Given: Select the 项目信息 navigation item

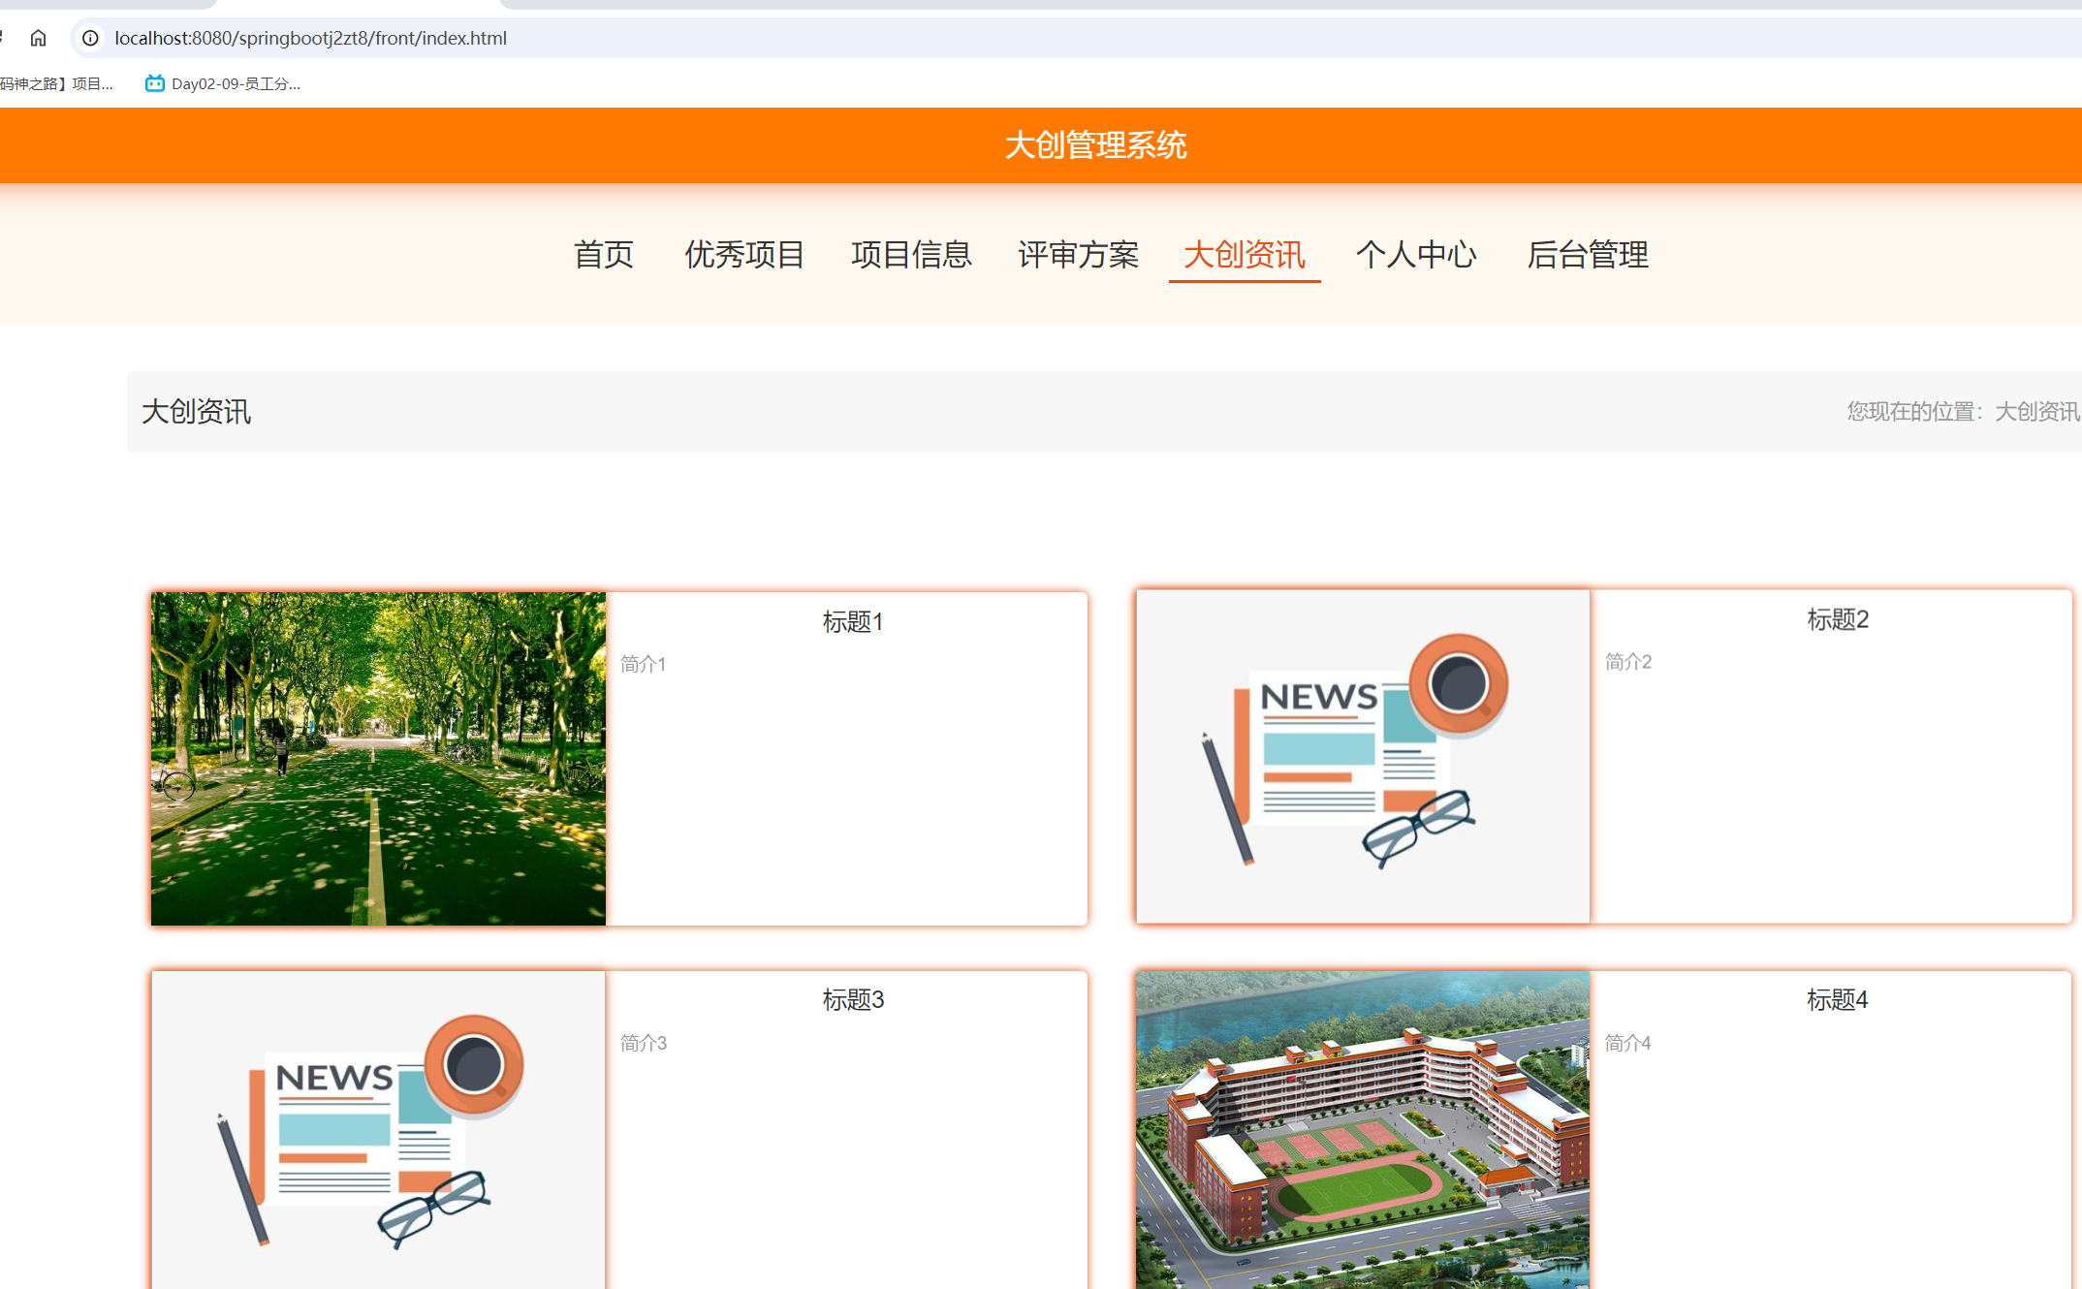Looking at the screenshot, I should (911, 255).
